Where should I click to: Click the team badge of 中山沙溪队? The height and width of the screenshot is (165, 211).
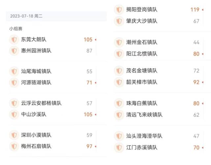(x=14, y=114)
